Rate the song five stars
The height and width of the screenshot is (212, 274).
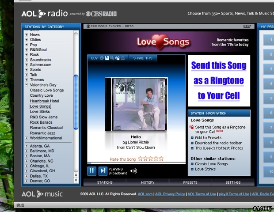(161, 159)
